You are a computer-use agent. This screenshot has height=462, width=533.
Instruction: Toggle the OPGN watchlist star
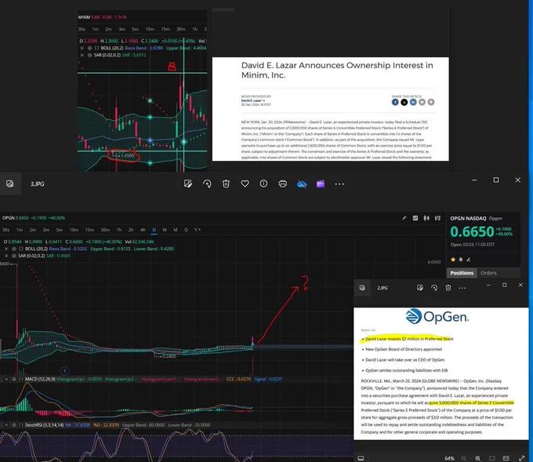pyautogui.click(x=453, y=260)
